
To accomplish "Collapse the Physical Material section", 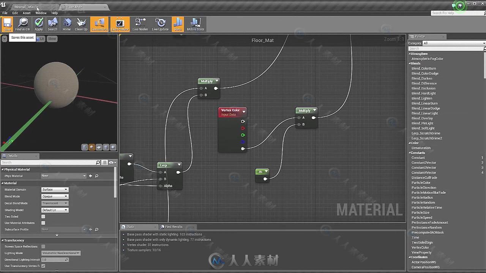I will [x=2, y=169].
